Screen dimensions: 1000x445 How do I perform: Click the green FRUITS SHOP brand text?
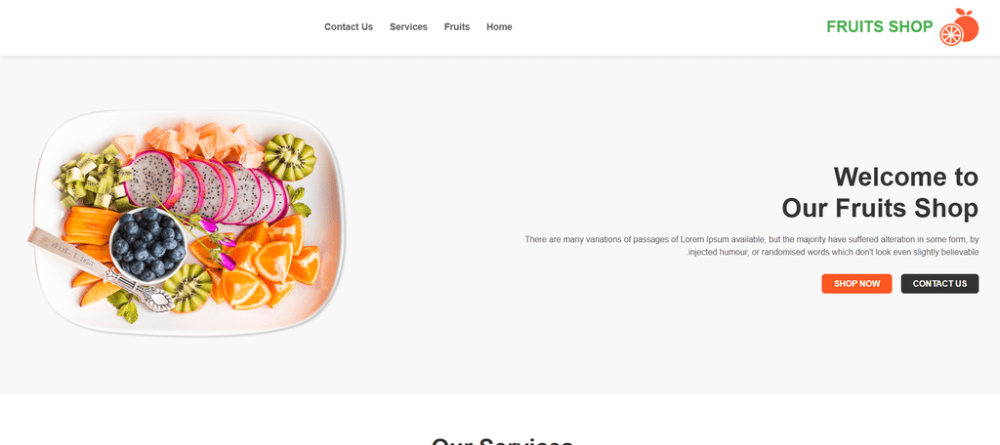[880, 26]
